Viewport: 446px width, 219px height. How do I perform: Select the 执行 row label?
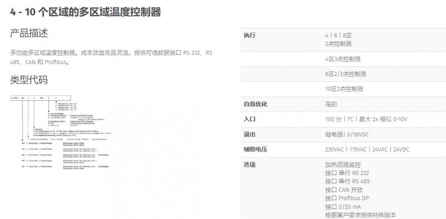pos(249,36)
